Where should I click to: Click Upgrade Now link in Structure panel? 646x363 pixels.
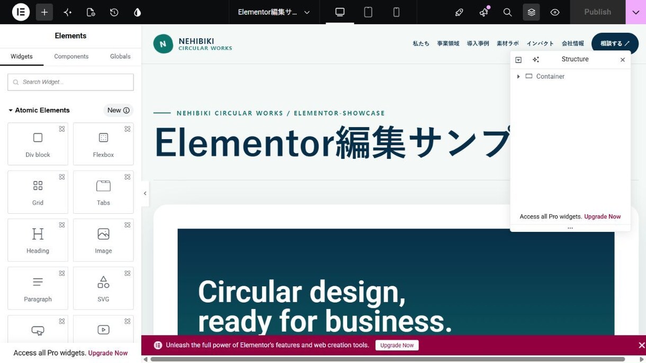click(x=603, y=216)
